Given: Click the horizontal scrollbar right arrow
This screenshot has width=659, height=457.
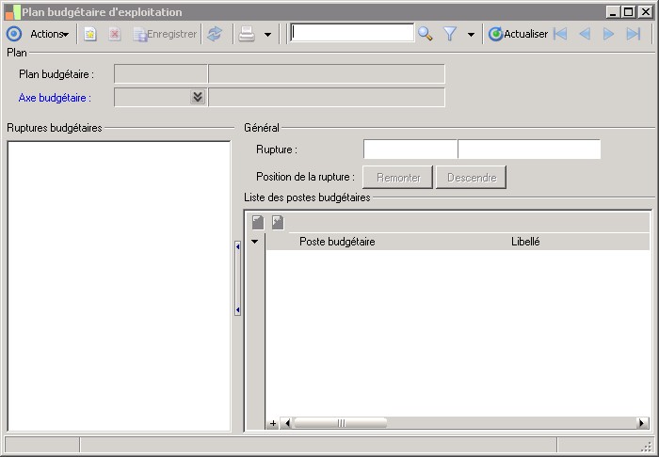Looking at the screenshot, I should 642,423.
